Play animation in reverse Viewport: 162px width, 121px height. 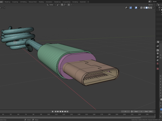point(60,112)
